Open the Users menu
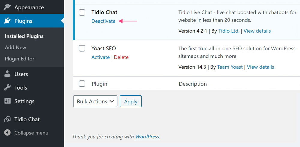300x147 pixels. (x=21, y=74)
